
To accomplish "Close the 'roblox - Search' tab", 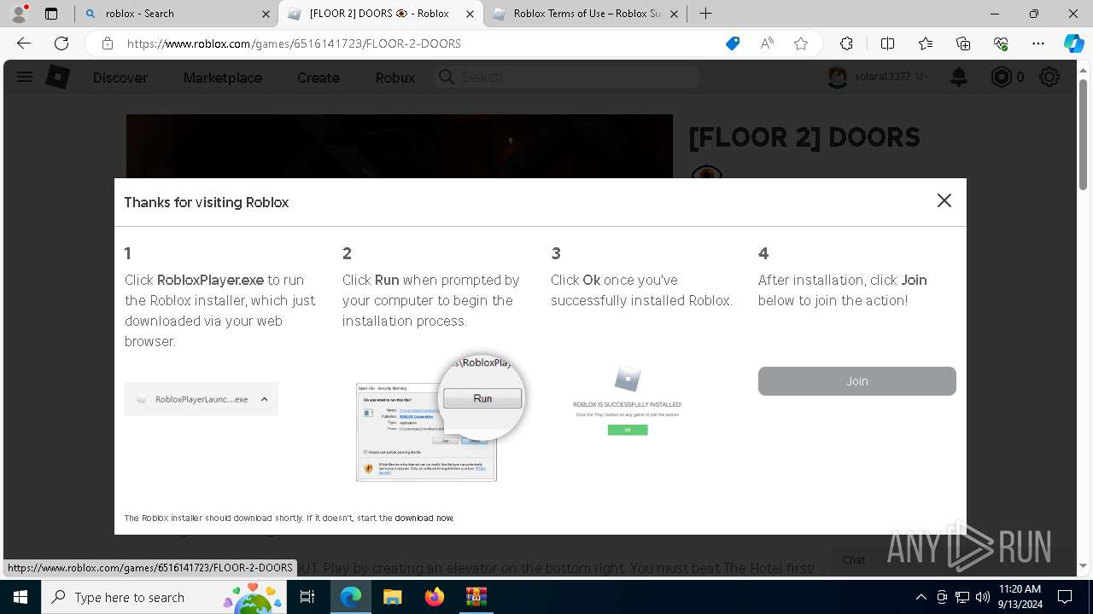I will pyautogui.click(x=266, y=14).
